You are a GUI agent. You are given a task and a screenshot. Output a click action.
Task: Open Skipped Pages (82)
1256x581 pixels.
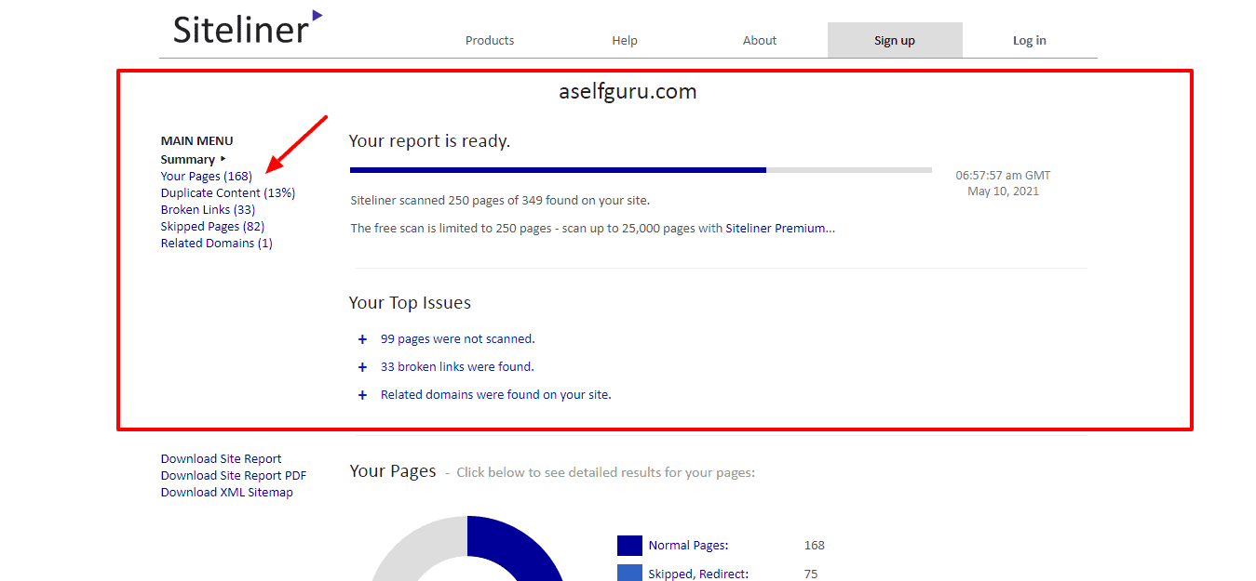click(x=212, y=226)
